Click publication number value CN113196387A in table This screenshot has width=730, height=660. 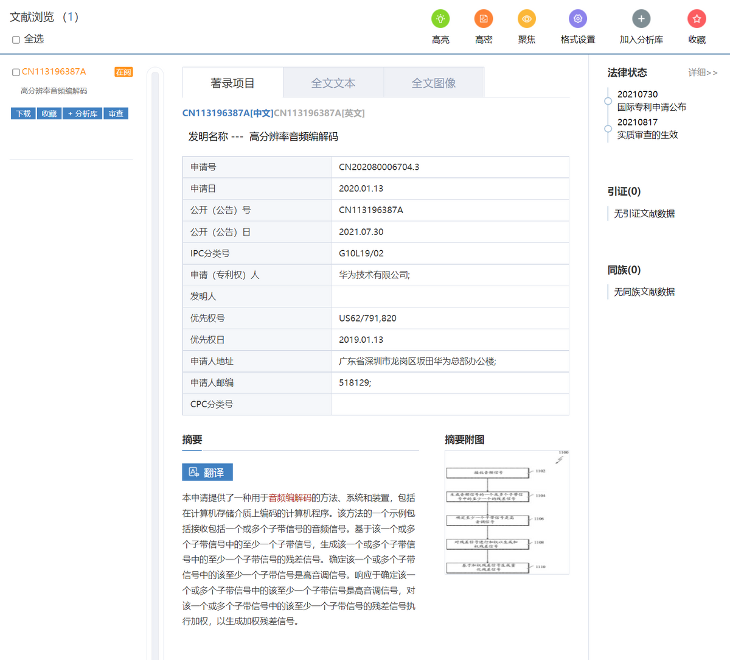click(371, 210)
